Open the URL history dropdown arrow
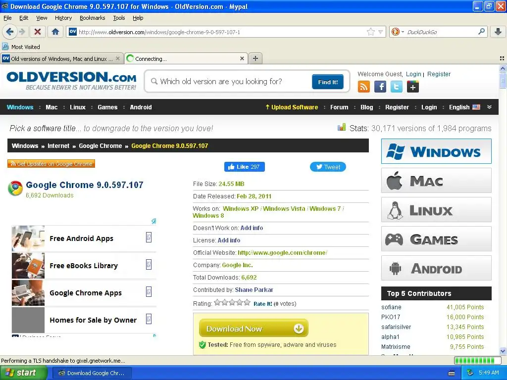Image resolution: width=507 pixels, height=380 pixels. click(381, 32)
